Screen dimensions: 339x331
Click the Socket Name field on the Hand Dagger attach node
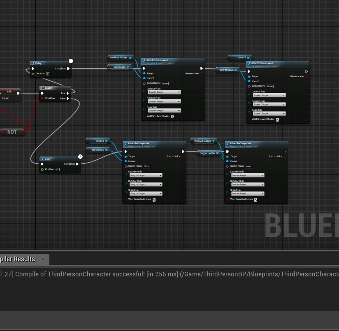(x=165, y=83)
